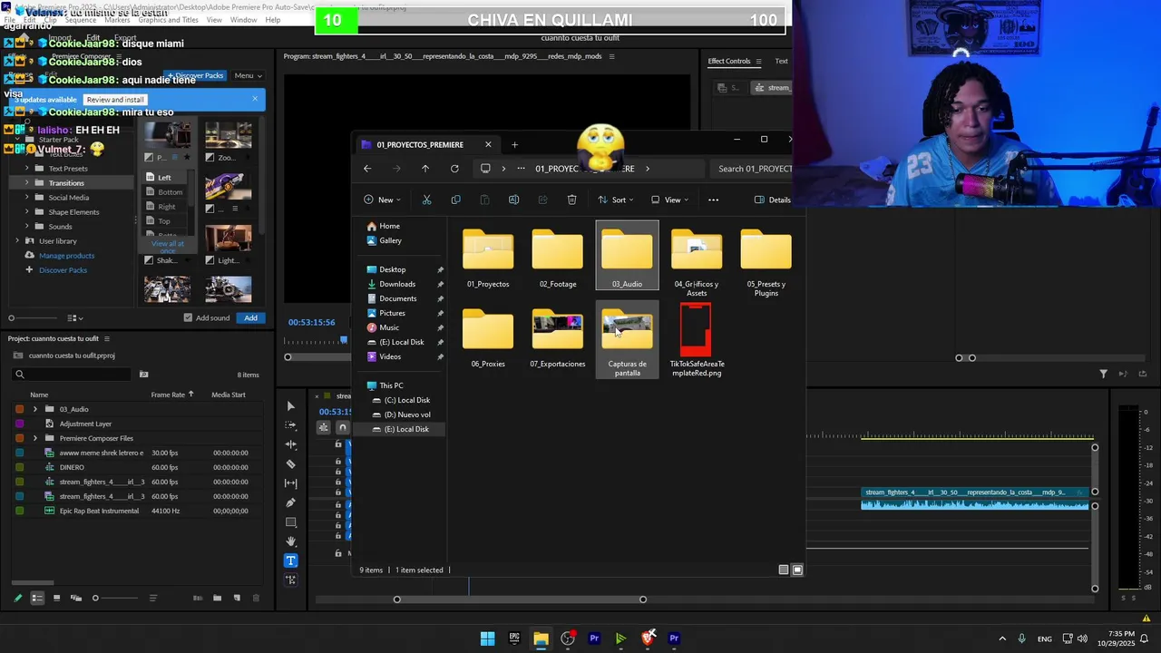
Task: Click the blue Add button
Action: tap(250, 317)
